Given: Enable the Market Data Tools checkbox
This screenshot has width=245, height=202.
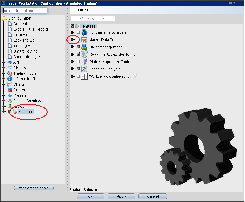Looking at the screenshot, I should [78, 39].
